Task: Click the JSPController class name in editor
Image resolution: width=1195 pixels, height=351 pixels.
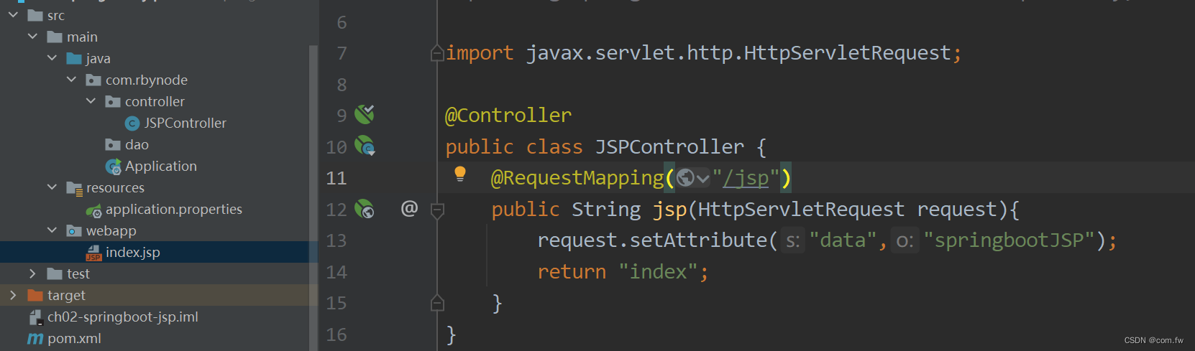Action: (x=669, y=147)
